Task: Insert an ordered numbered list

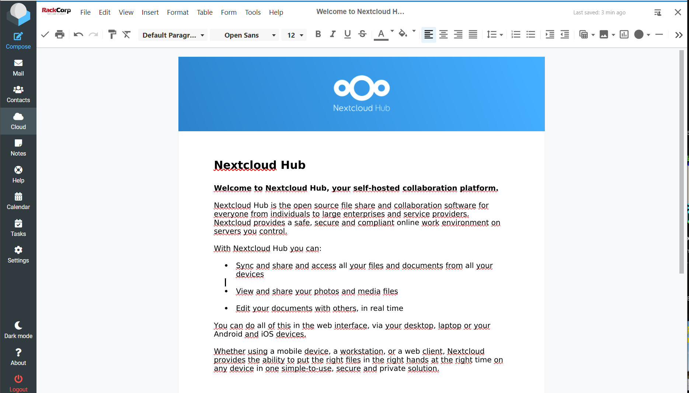Action: pyautogui.click(x=516, y=35)
